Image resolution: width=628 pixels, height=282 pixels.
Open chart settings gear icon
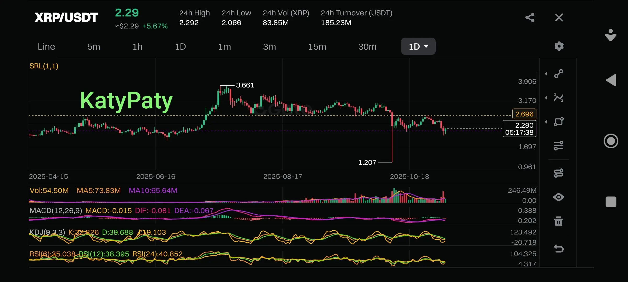pos(559,46)
